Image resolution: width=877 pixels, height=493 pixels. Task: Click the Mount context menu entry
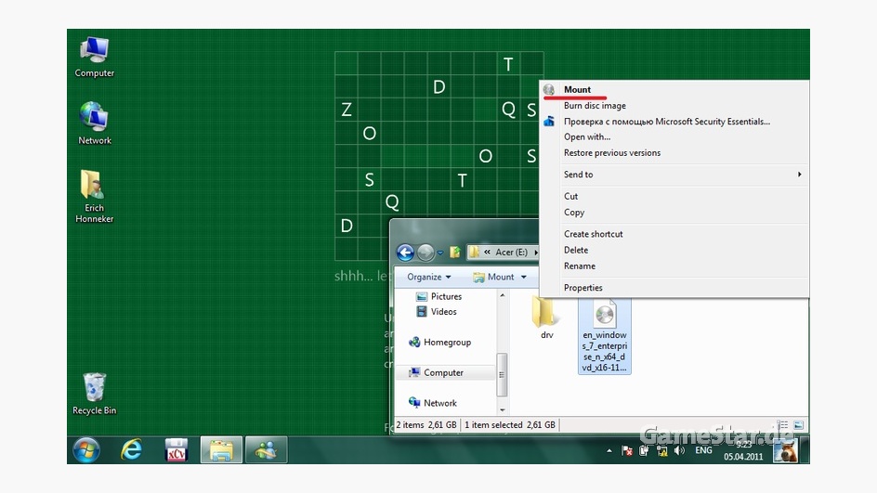(577, 90)
